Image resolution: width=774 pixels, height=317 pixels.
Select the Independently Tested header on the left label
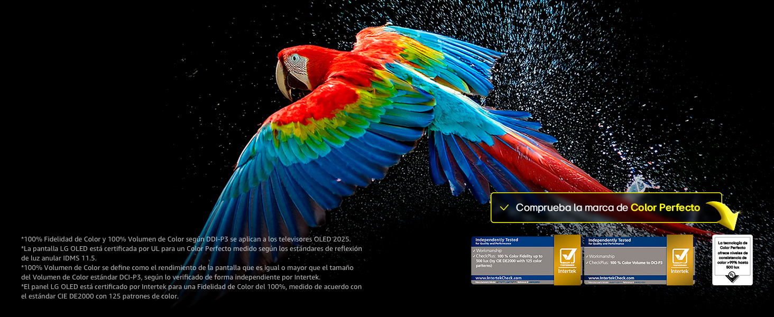pyautogui.click(x=497, y=240)
